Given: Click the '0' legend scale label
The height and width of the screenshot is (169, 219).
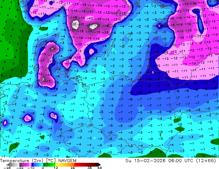Looking at the screenshot, I should (x=43, y=168).
